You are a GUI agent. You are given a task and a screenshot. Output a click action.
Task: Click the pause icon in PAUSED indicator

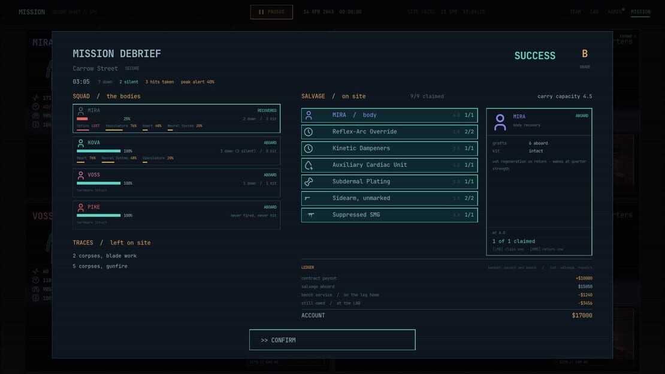tap(261, 12)
